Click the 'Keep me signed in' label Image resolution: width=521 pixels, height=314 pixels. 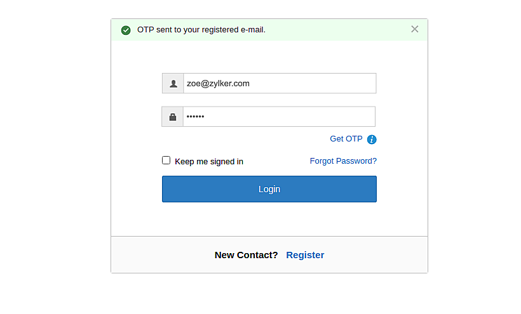209,162
